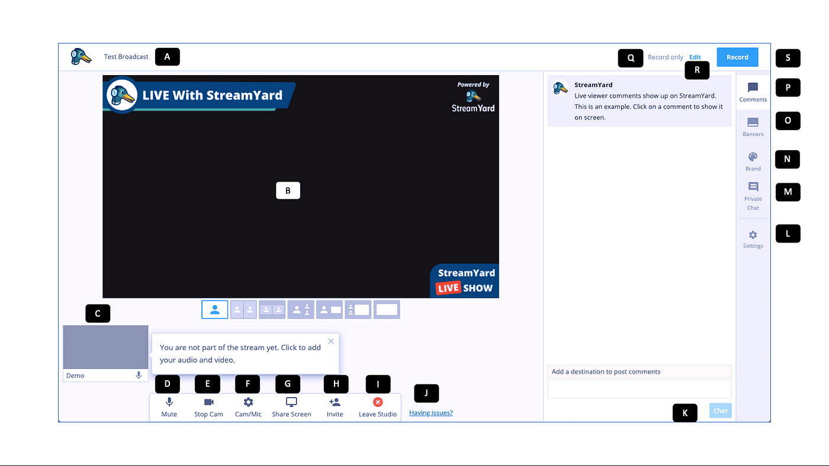This screenshot has height=466, width=829.
Task: Click the 'Test Broadcast' title
Action: (x=126, y=57)
